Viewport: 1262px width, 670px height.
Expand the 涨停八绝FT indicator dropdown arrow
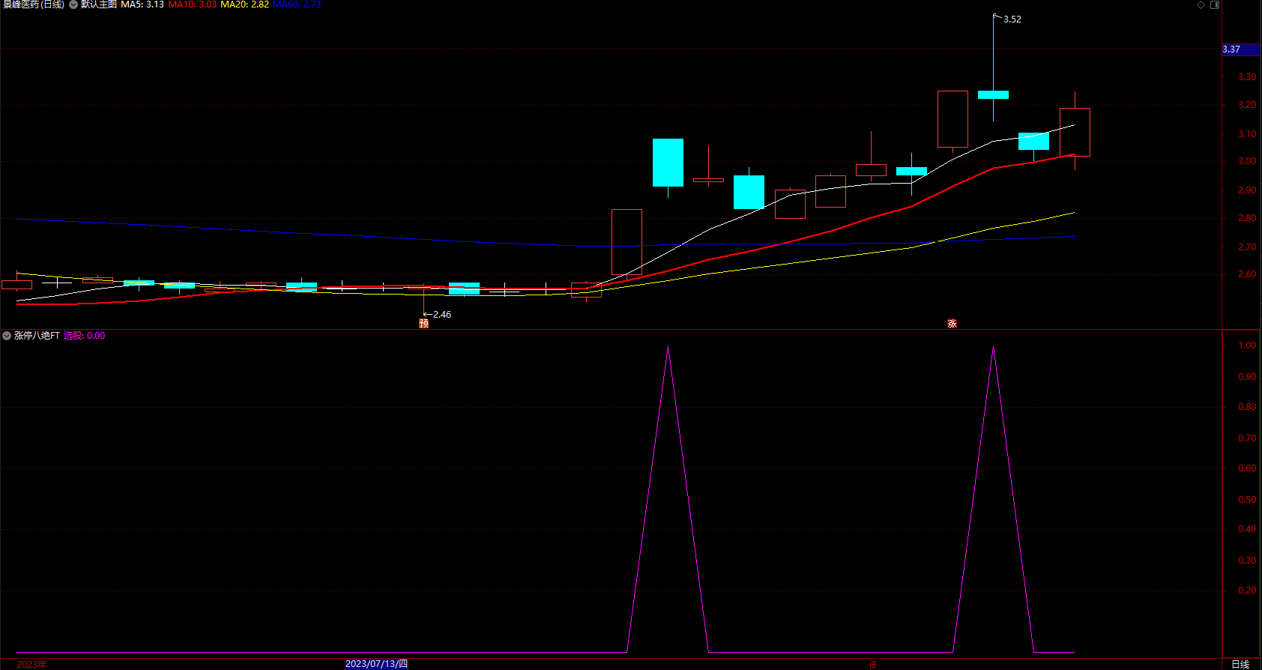pyautogui.click(x=7, y=336)
